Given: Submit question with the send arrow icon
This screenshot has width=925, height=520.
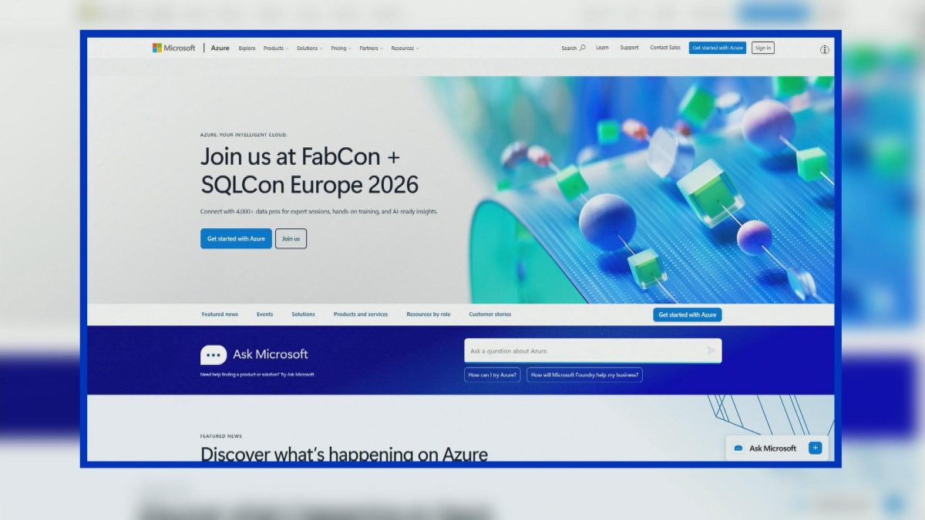Looking at the screenshot, I should tap(711, 351).
